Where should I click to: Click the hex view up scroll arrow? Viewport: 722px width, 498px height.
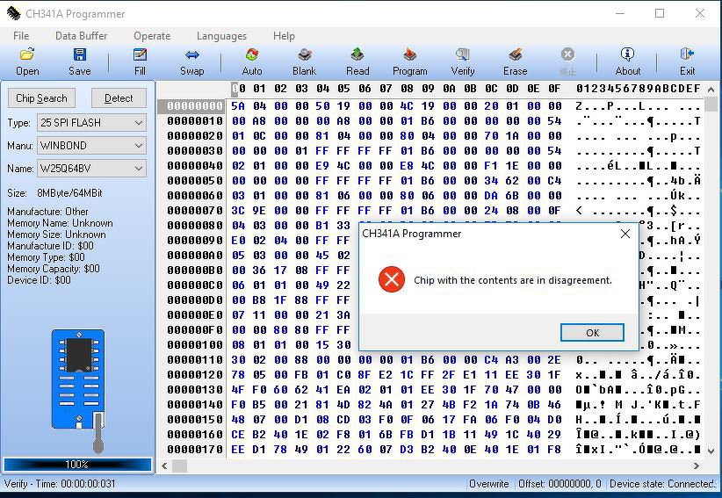click(711, 90)
